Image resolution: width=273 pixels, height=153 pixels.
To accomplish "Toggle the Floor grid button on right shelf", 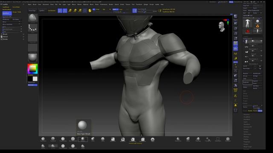I will (x=235, y=48).
